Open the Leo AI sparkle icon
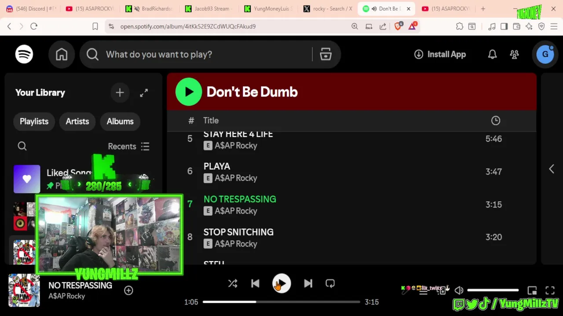The image size is (563, 316). click(x=529, y=26)
